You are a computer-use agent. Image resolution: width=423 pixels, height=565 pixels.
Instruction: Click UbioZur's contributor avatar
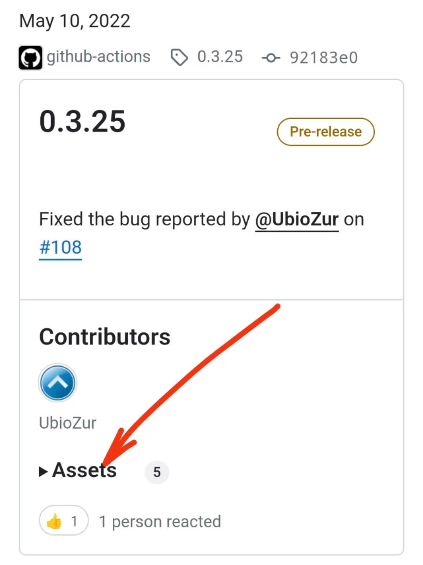point(58,383)
